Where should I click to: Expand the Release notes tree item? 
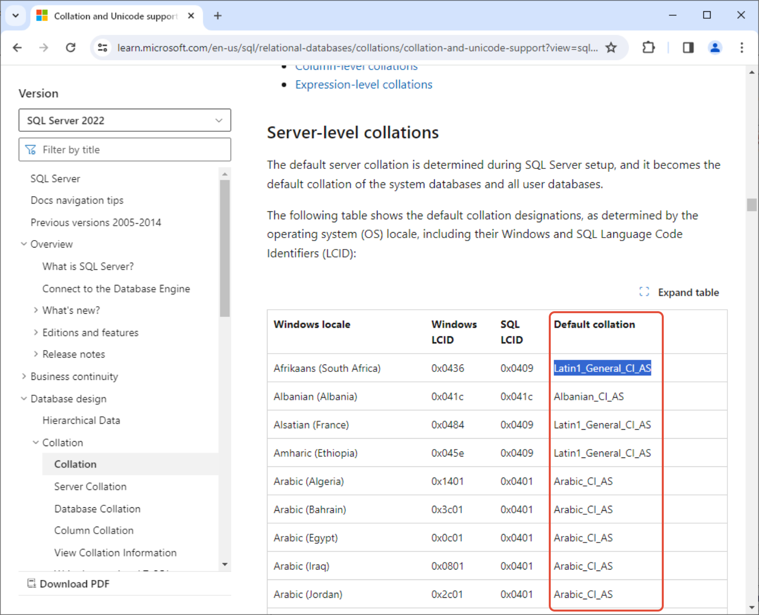point(36,354)
